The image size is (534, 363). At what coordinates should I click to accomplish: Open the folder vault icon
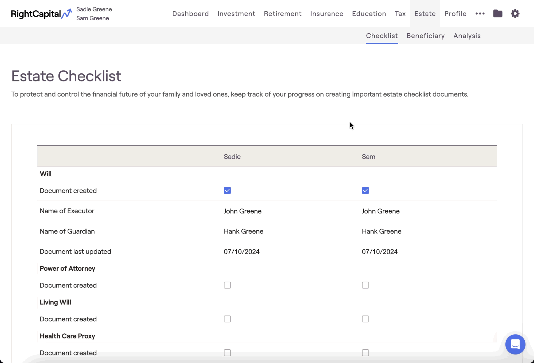[498, 14]
